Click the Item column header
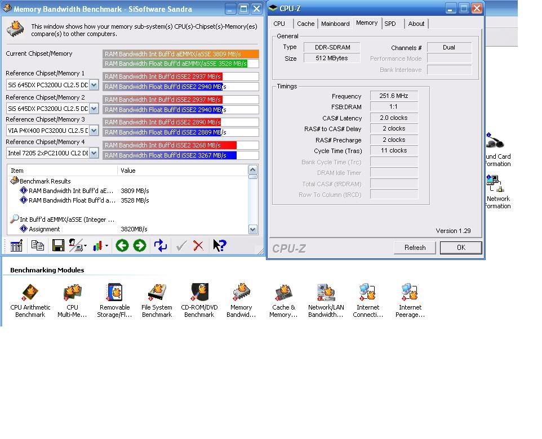Image resolution: width=542 pixels, height=439 pixels. pos(62,171)
